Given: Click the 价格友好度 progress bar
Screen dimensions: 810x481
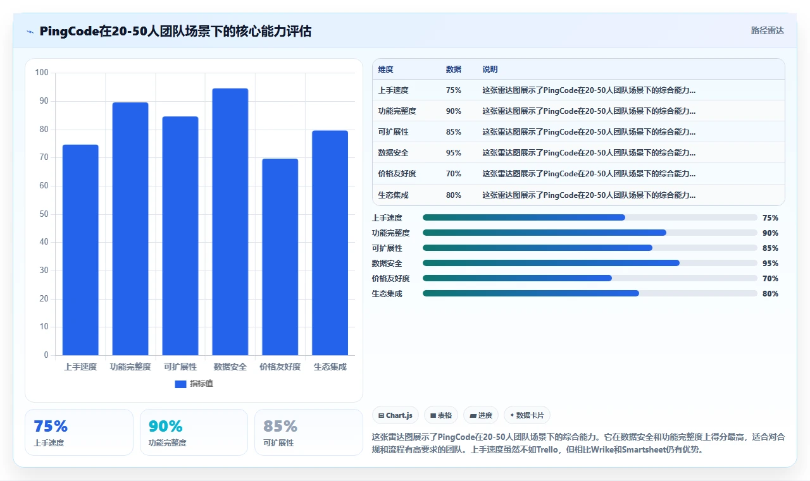Looking at the screenshot, I should (590, 278).
